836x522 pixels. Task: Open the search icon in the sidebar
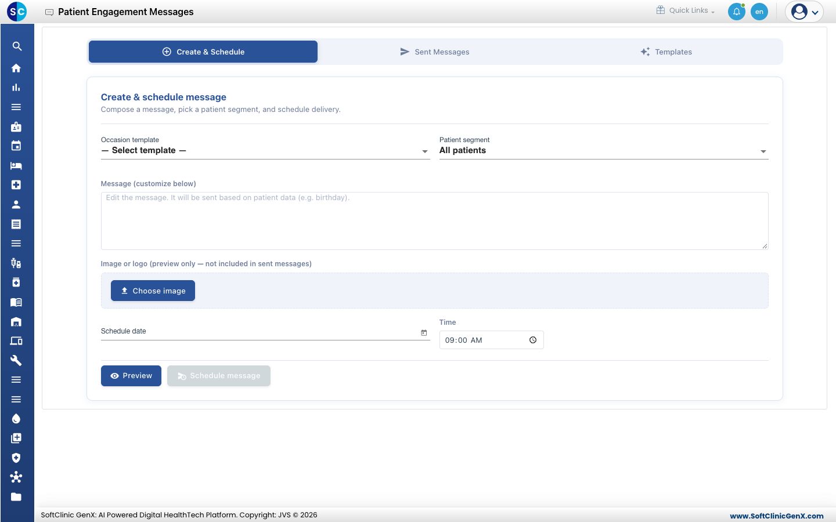pyautogui.click(x=17, y=46)
